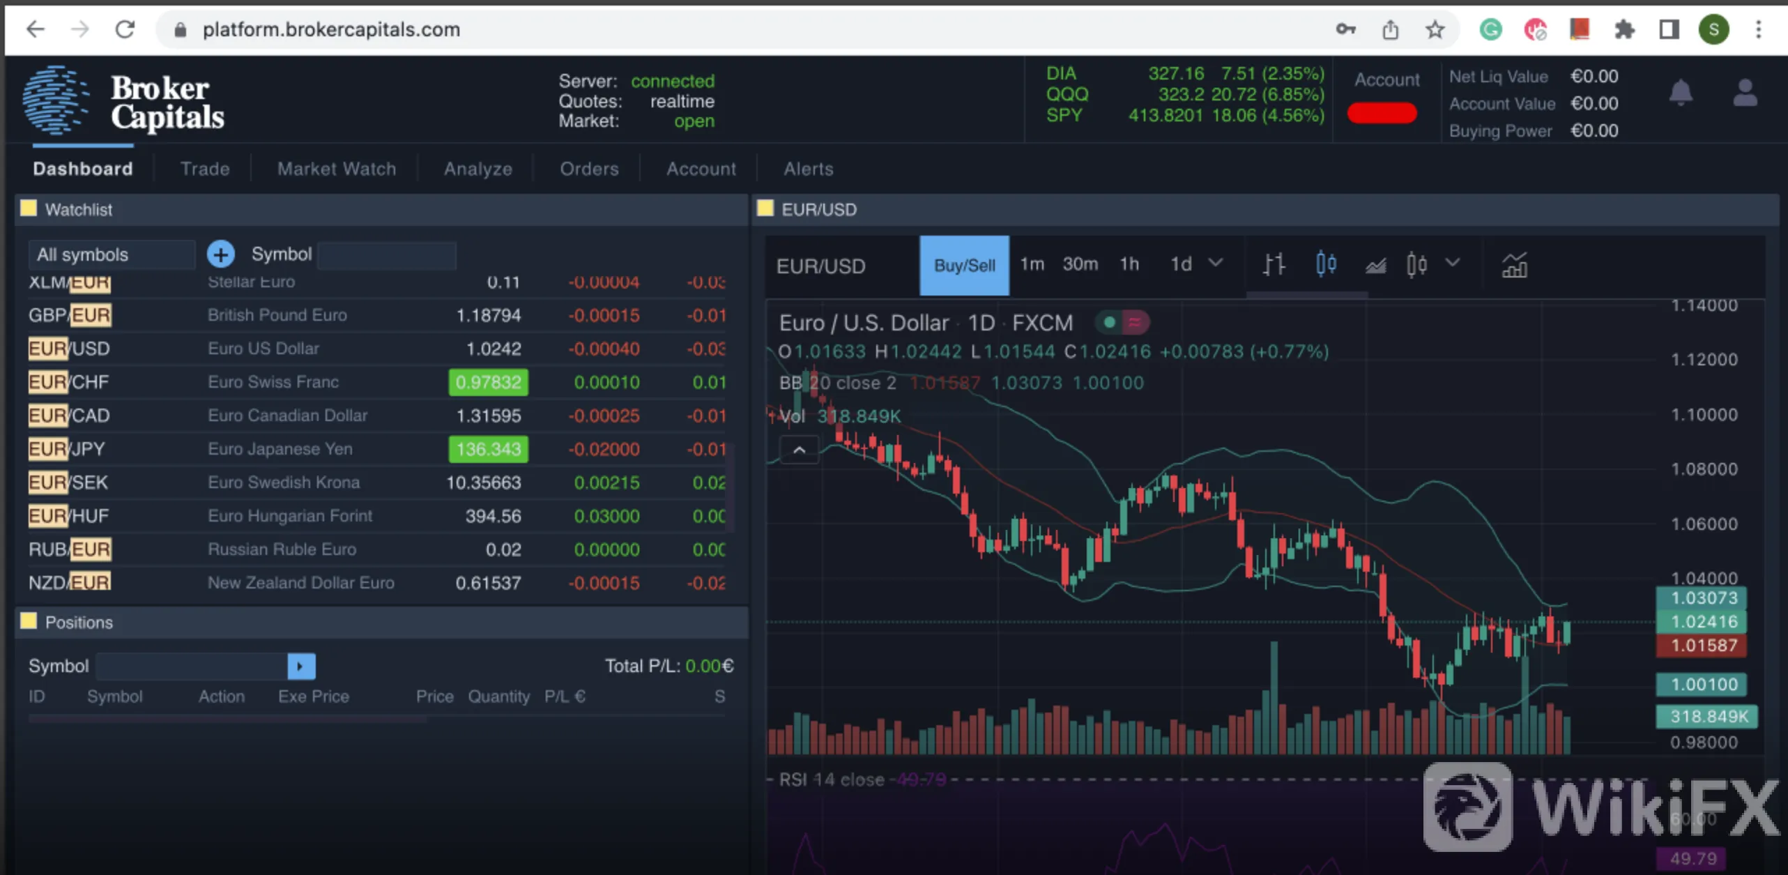The image size is (1788, 875).
Task: Open the notifications bell
Action: tap(1681, 92)
